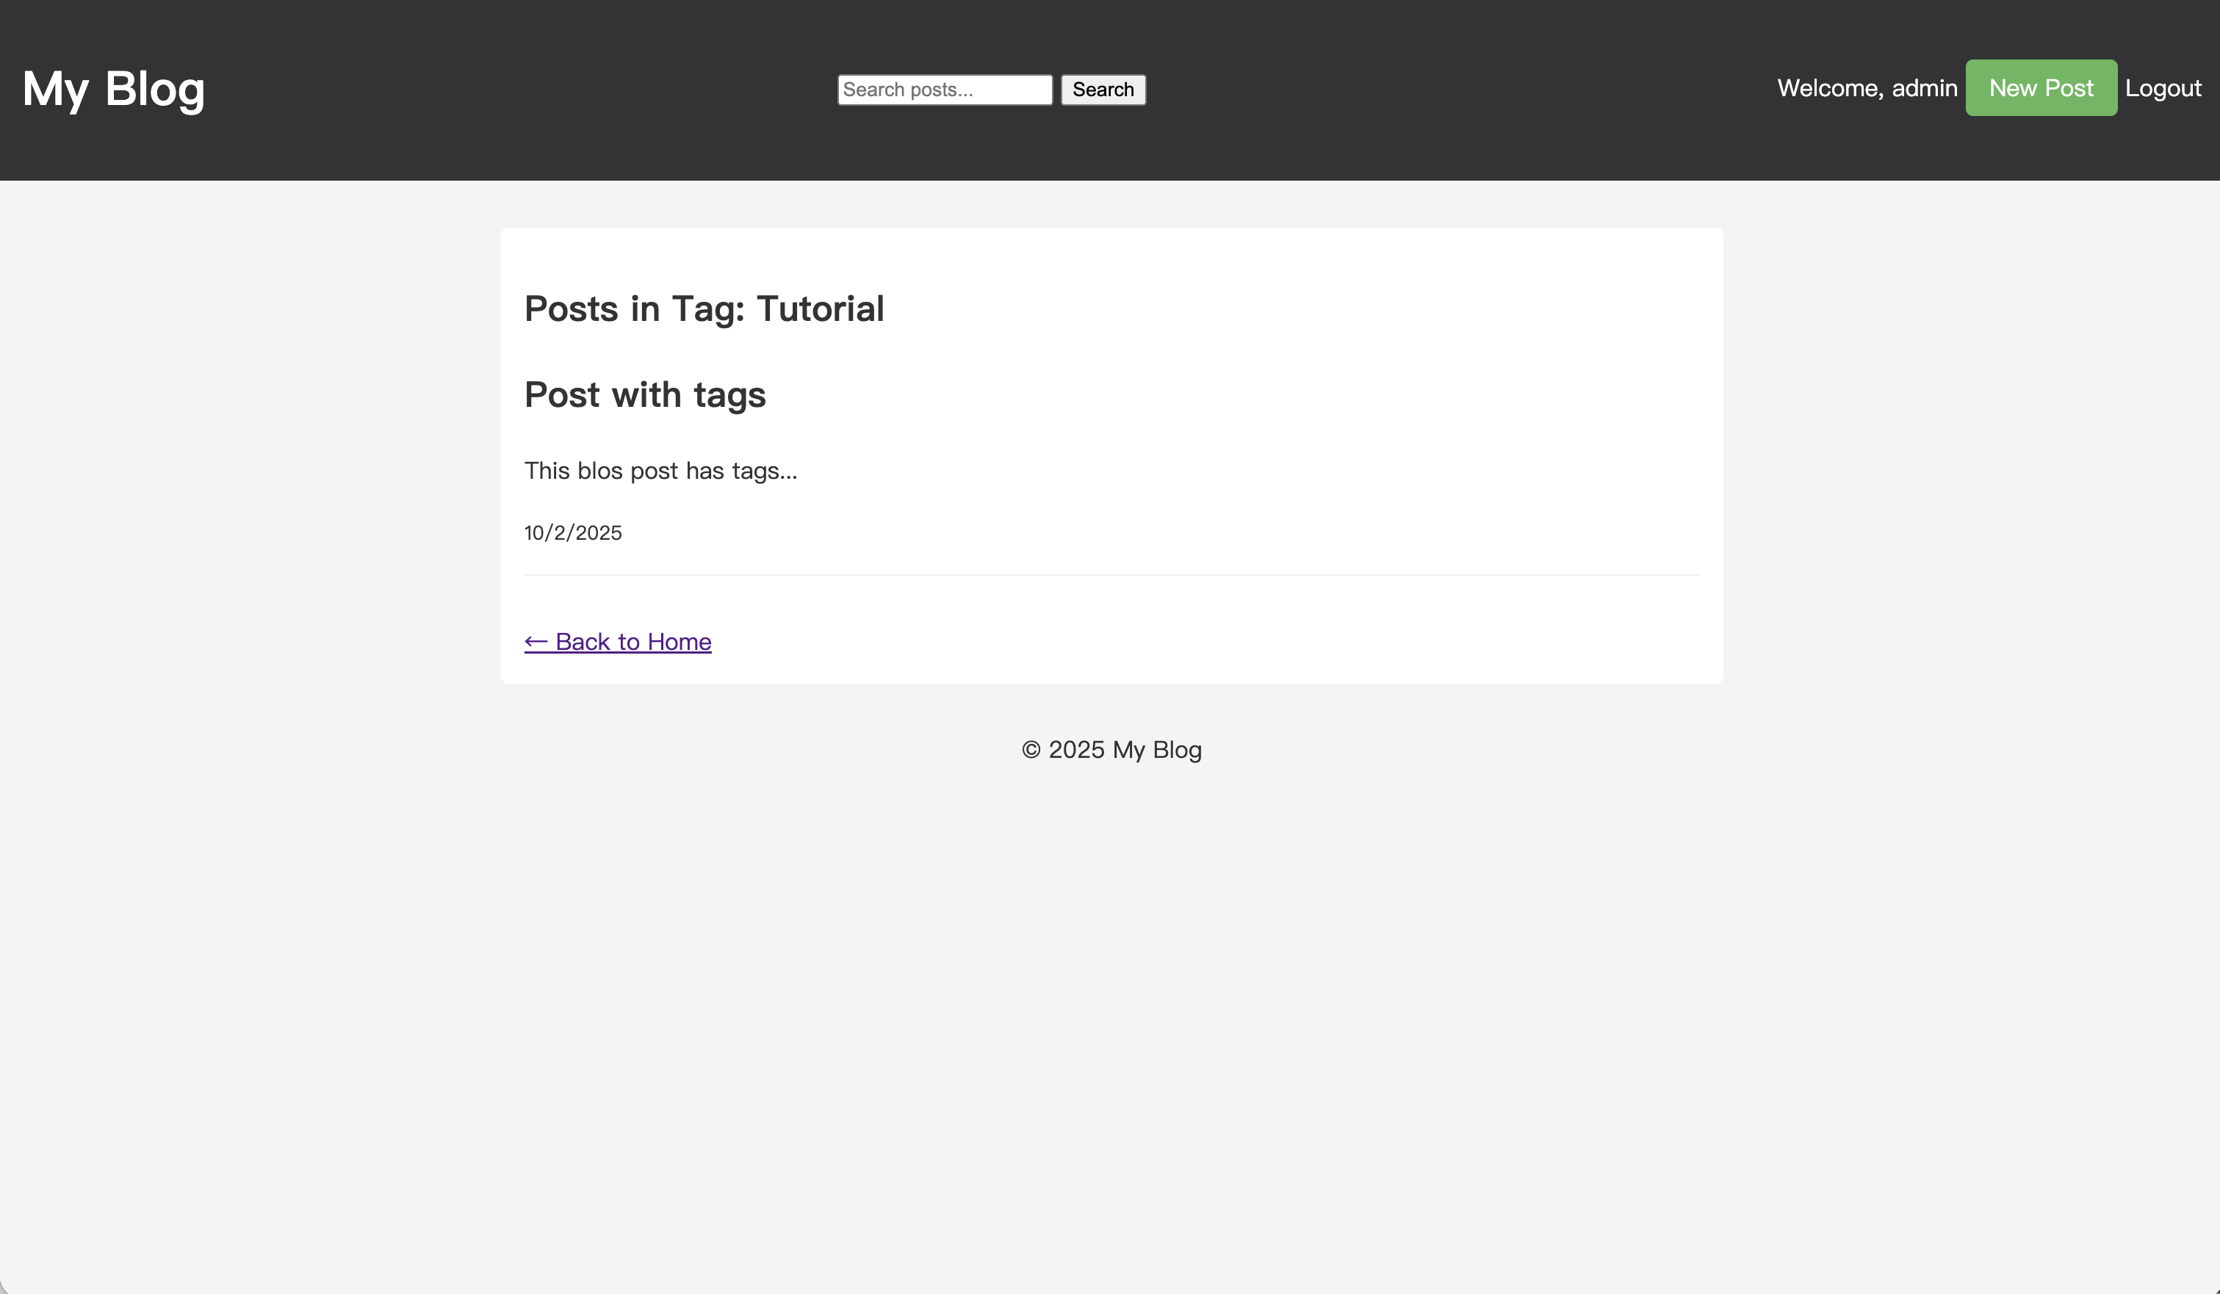Screen dimensions: 2220x1294
Task: Open the Post with tags article title
Action: coord(645,394)
